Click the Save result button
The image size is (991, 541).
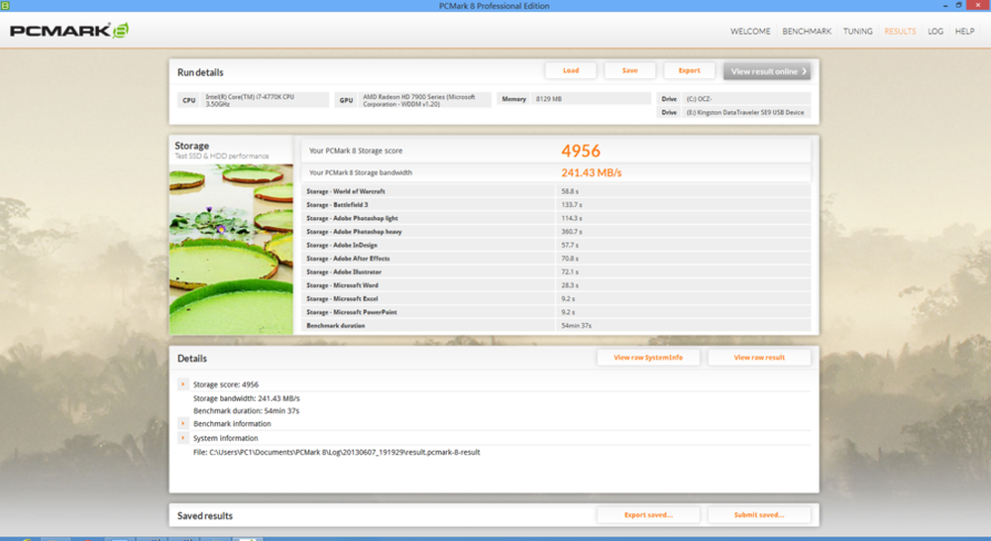629,70
